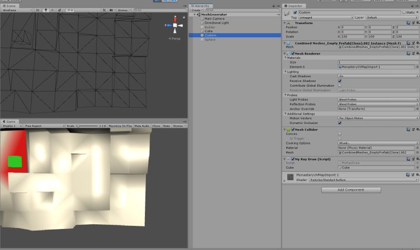420x250 pixels.
Task: Select Builder object in Hierarchy
Action: pos(209,27)
